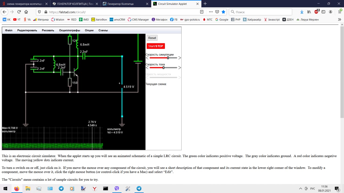This screenshot has height=193, width=344.
Task: Save page to Pocket icon
Action: (217, 12)
